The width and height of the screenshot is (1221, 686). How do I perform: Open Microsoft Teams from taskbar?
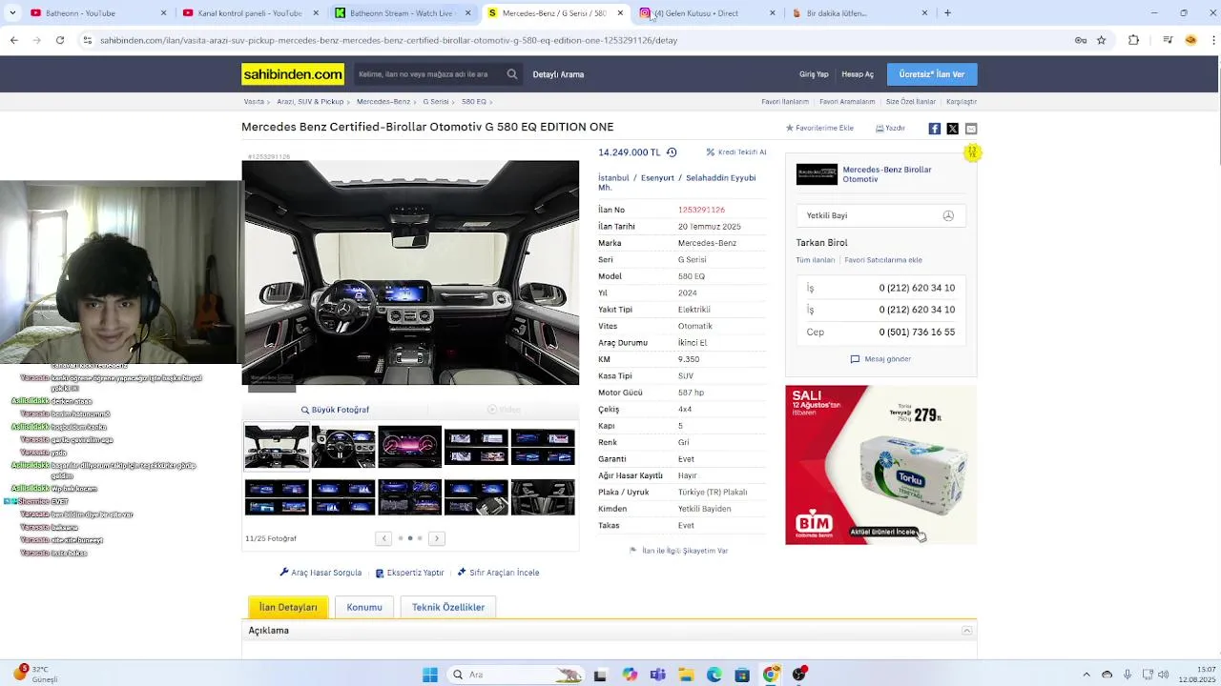(657, 675)
